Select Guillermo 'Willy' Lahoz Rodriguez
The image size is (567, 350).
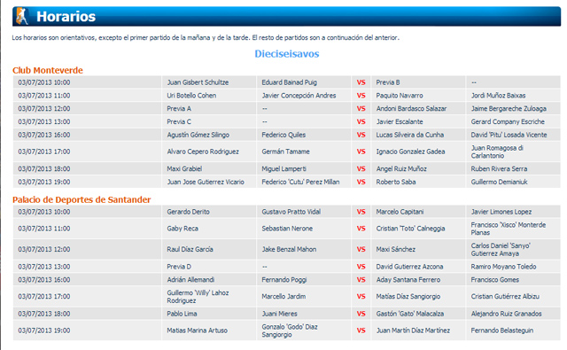tap(198, 297)
